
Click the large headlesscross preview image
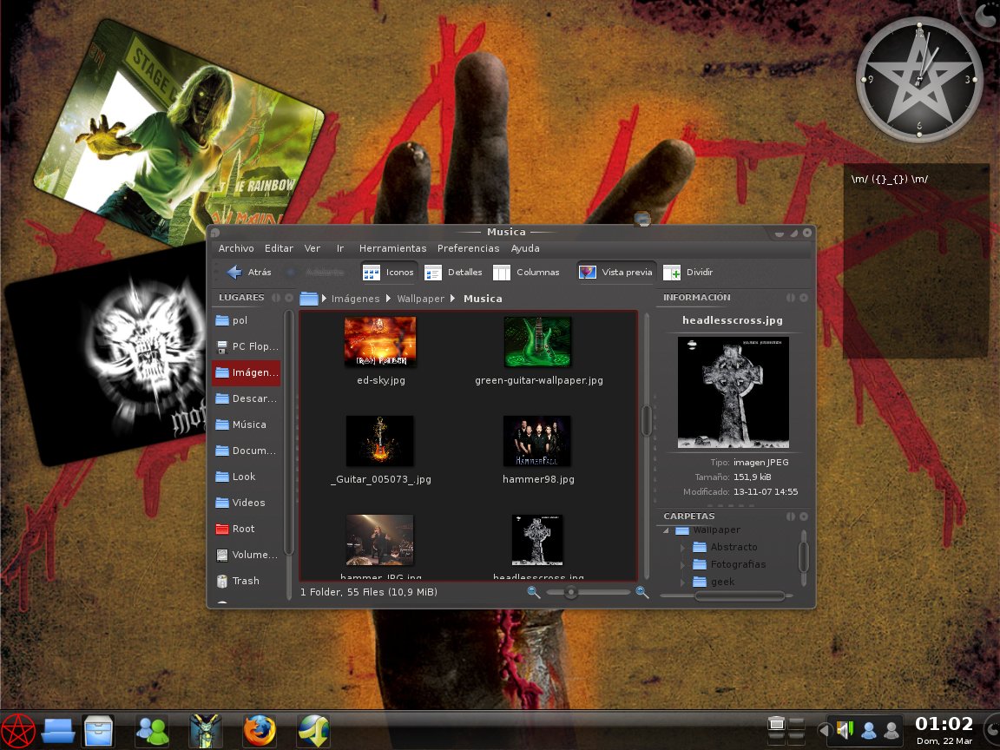pos(733,392)
